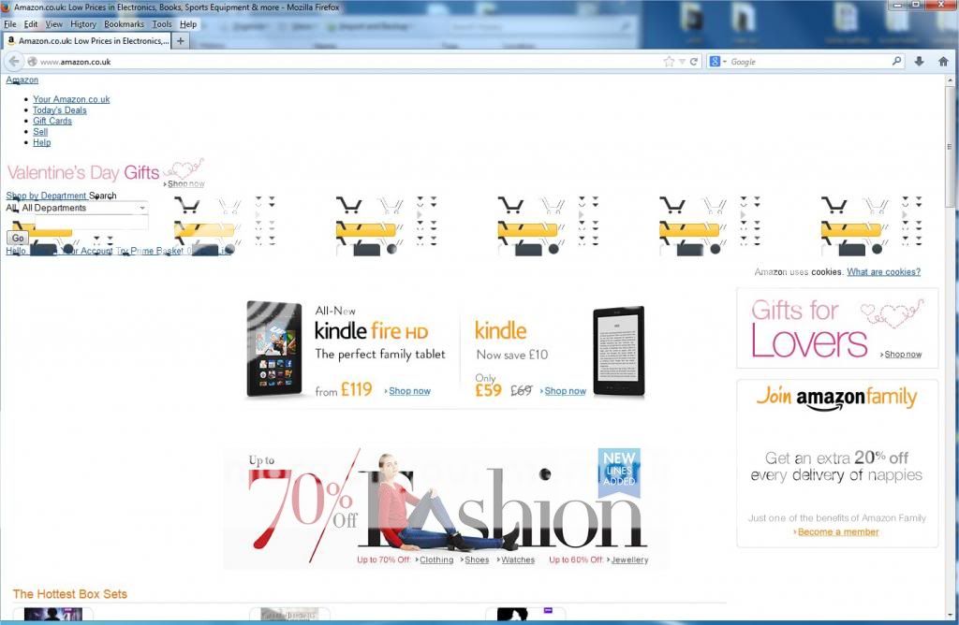959x625 pixels.
Task: Click Shop now for £59 Kindle
Action: tap(565, 391)
